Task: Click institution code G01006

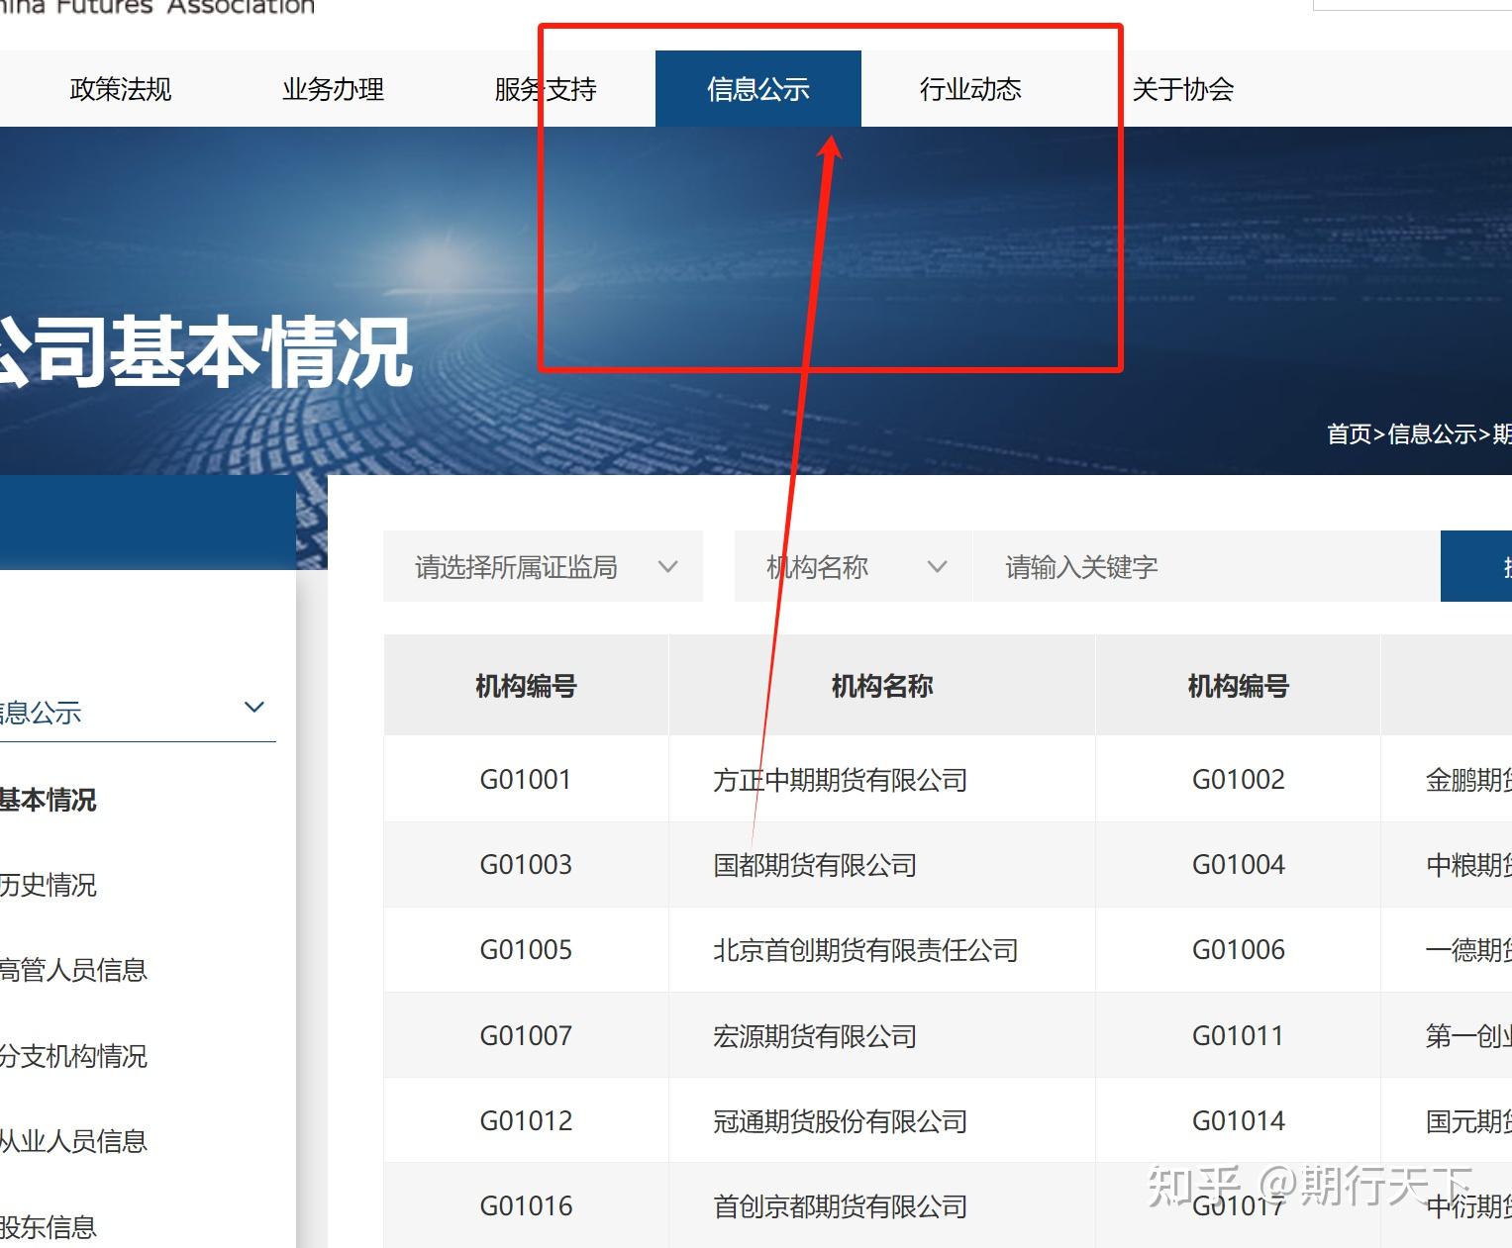Action: (x=1239, y=950)
